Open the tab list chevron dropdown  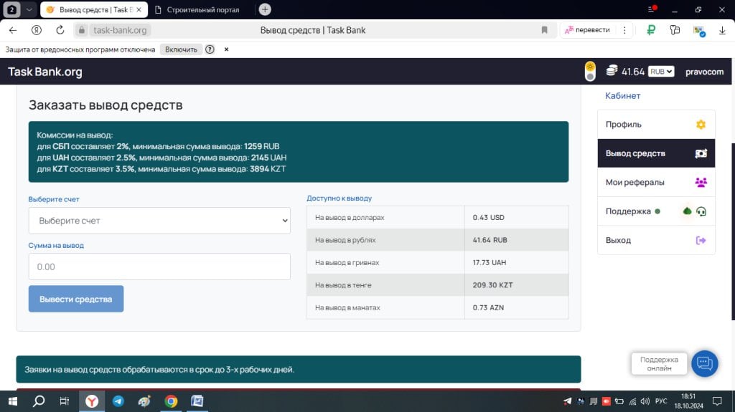coord(29,9)
